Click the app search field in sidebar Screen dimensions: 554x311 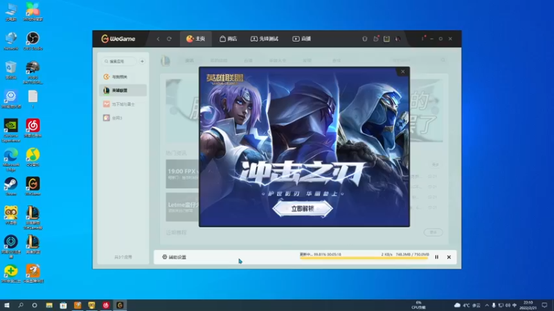tap(119, 62)
